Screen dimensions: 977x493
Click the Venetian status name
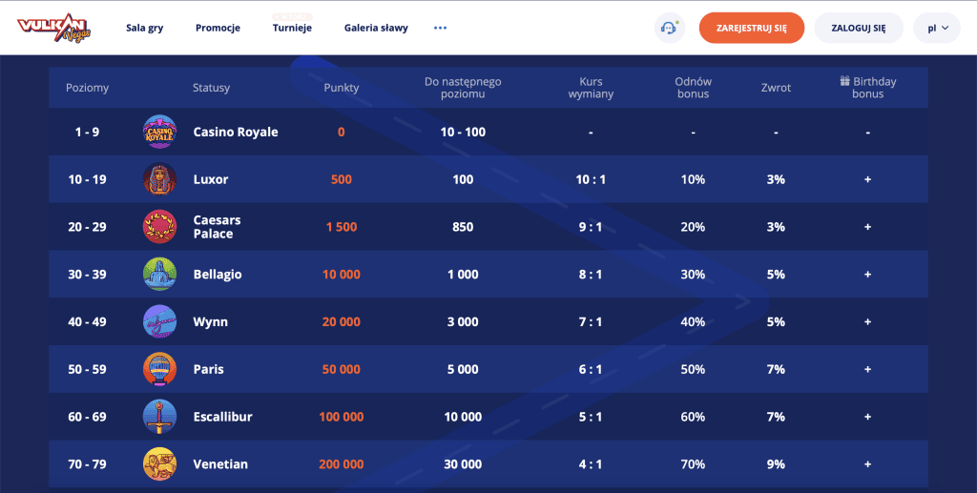pos(220,463)
